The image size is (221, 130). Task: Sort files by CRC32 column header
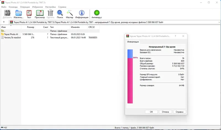[x=93, y=27]
